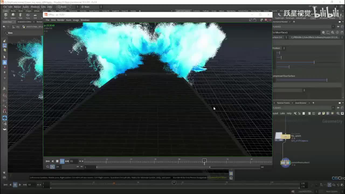Open Collisions shelf tab
This screenshot has width=345, height=194.
(x=196, y=11)
